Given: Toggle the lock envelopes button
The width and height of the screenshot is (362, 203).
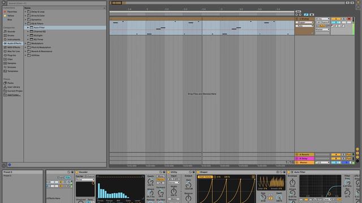Looking at the screenshot, I should pyautogui.click(x=312, y=15).
